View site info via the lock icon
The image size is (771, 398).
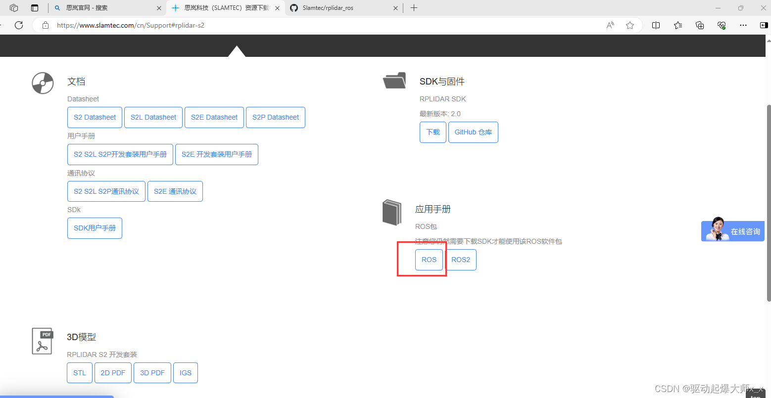[x=46, y=25]
